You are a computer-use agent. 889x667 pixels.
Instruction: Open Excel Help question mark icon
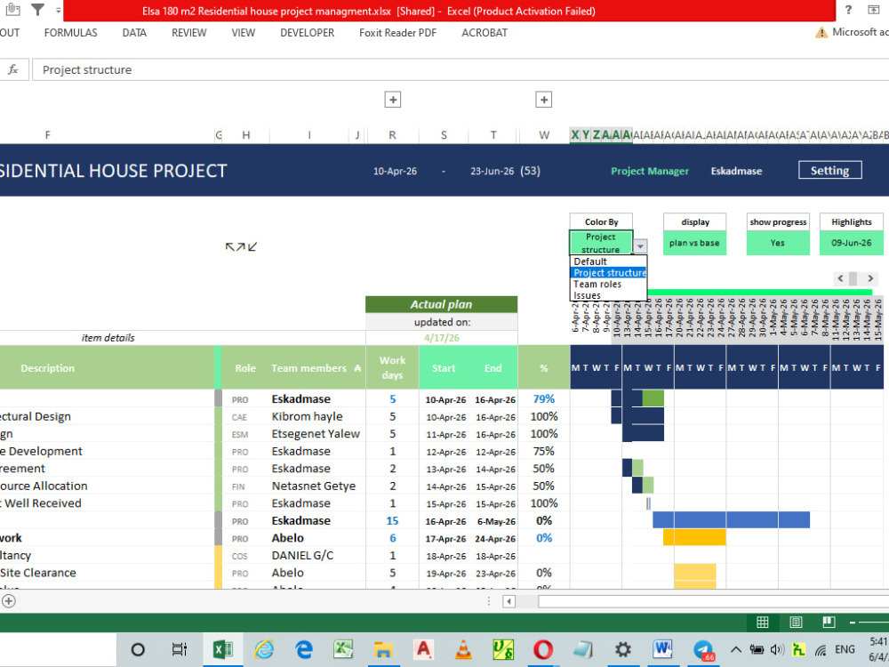pos(848,10)
